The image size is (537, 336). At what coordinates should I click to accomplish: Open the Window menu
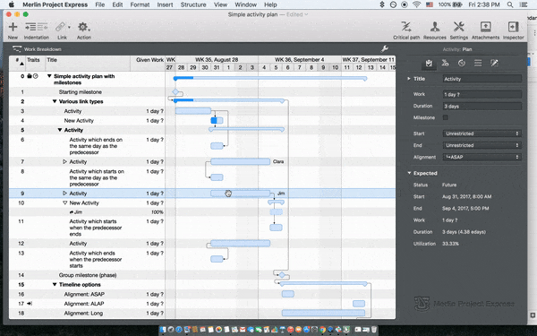[x=245, y=4]
